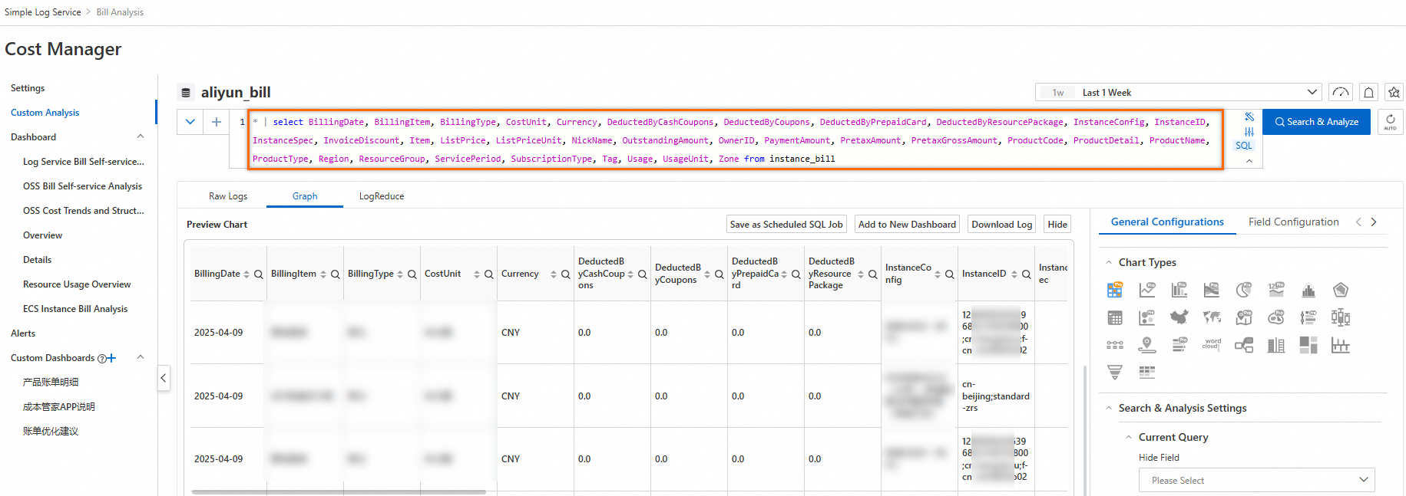Go to next configuration tabs arrow
The width and height of the screenshot is (1406, 496).
pyautogui.click(x=1374, y=222)
